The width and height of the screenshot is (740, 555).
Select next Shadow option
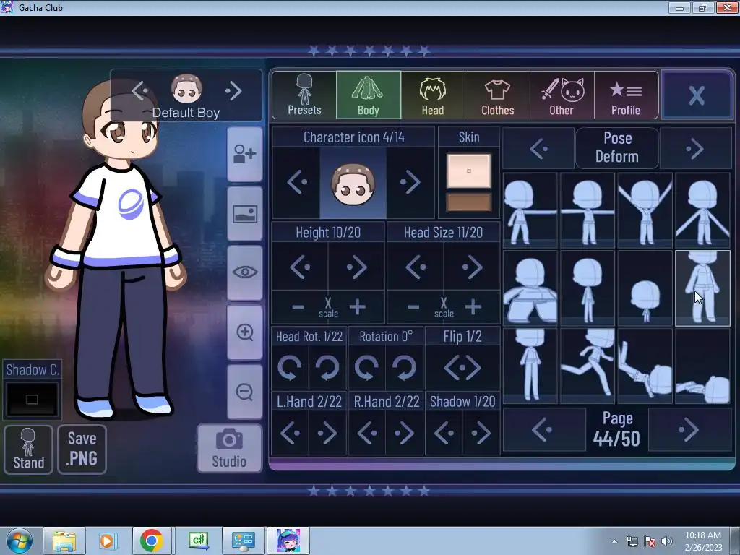point(481,434)
